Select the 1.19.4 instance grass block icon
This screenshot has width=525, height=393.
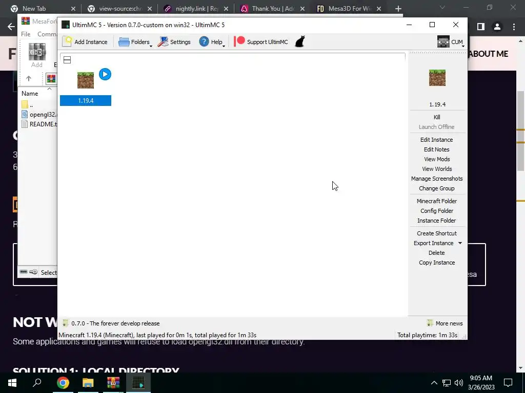click(x=86, y=80)
